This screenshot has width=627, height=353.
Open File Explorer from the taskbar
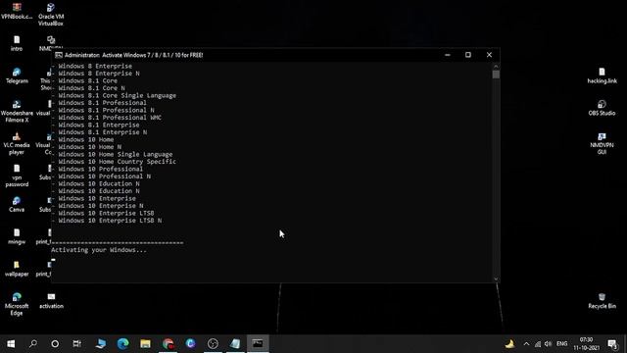[145, 344]
